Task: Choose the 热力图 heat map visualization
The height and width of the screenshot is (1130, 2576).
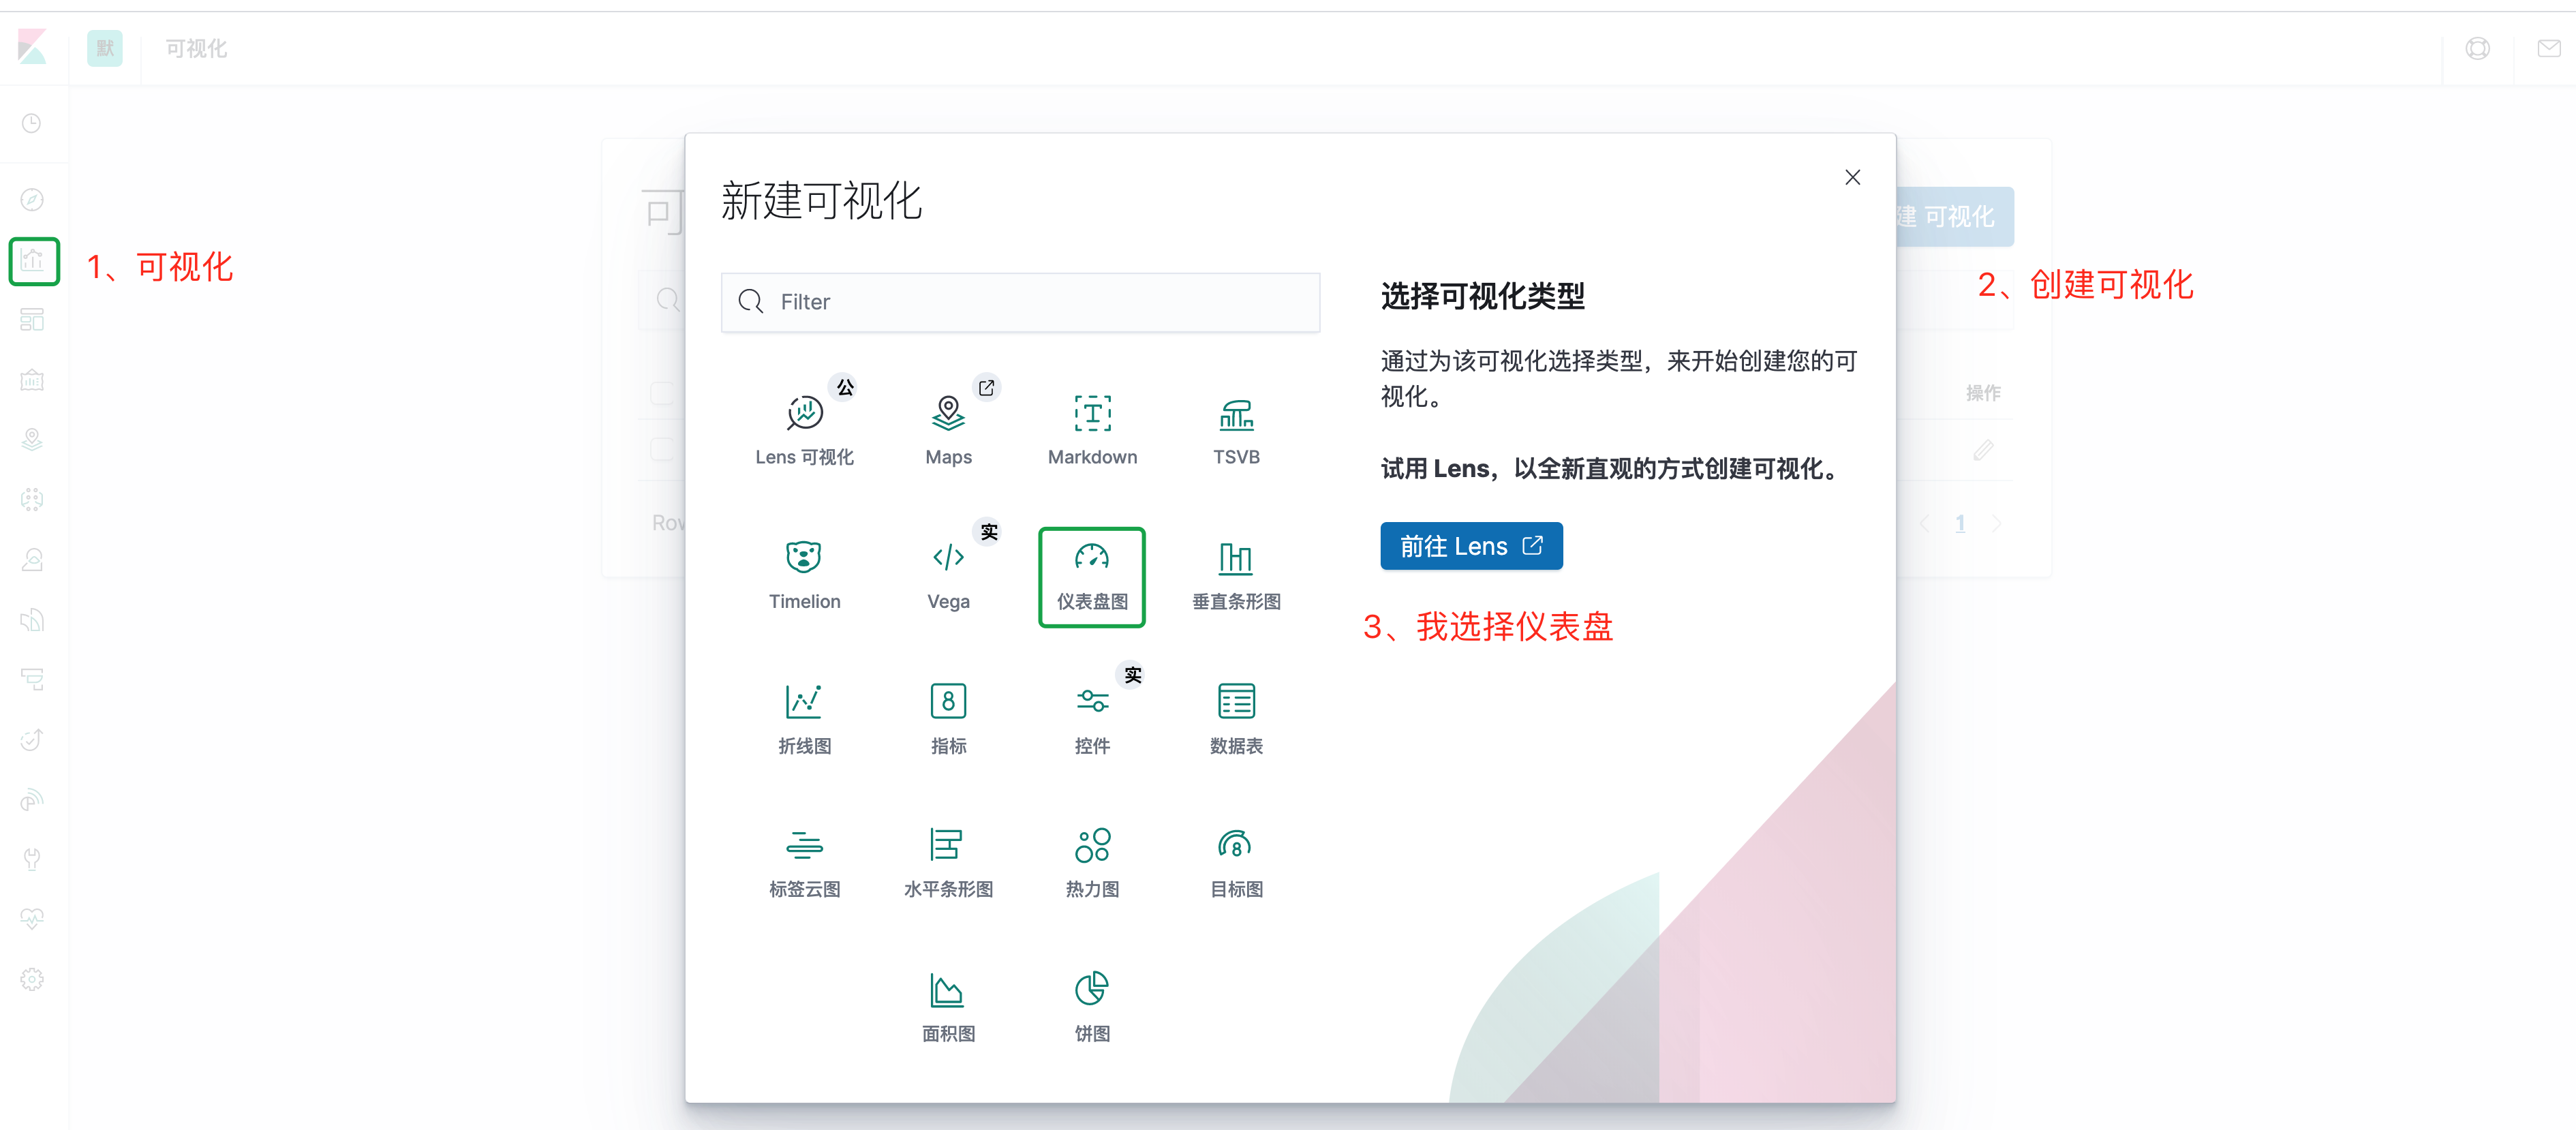Action: click(x=1091, y=860)
